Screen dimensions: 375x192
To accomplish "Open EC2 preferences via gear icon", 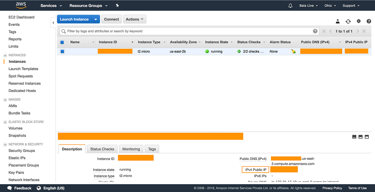I will pos(358,21).
